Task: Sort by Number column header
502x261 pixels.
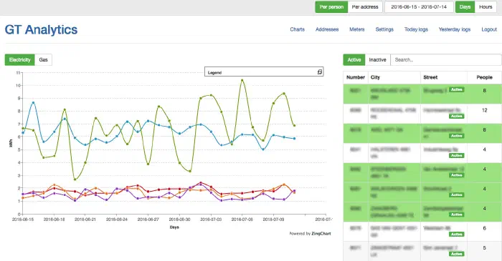Action: point(356,77)
